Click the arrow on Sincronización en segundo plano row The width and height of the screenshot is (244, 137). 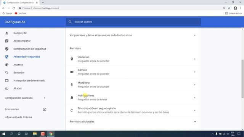tap(195, 110)
